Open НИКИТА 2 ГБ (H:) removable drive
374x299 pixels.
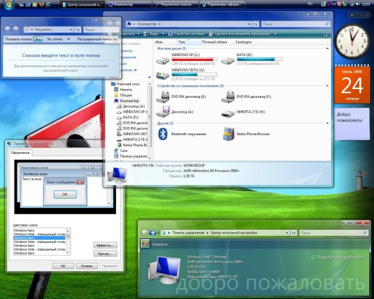(x=228, y=112)
